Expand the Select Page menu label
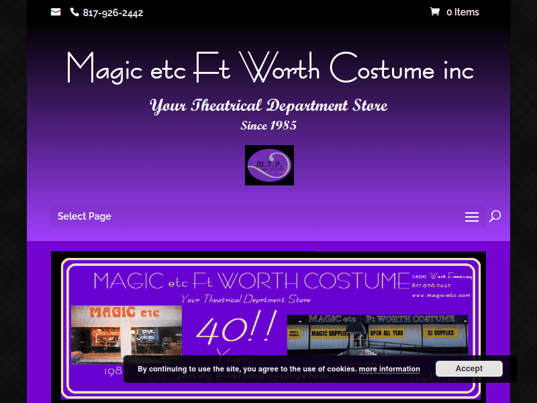The height and width of the screenshot is (403, 537). 85,216
